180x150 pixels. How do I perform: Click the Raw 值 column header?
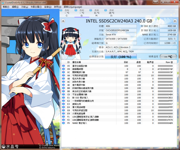pos(164,62)
